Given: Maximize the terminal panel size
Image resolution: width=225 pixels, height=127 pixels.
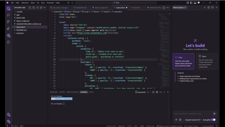Looking at the screenshot, I should 164,92.
